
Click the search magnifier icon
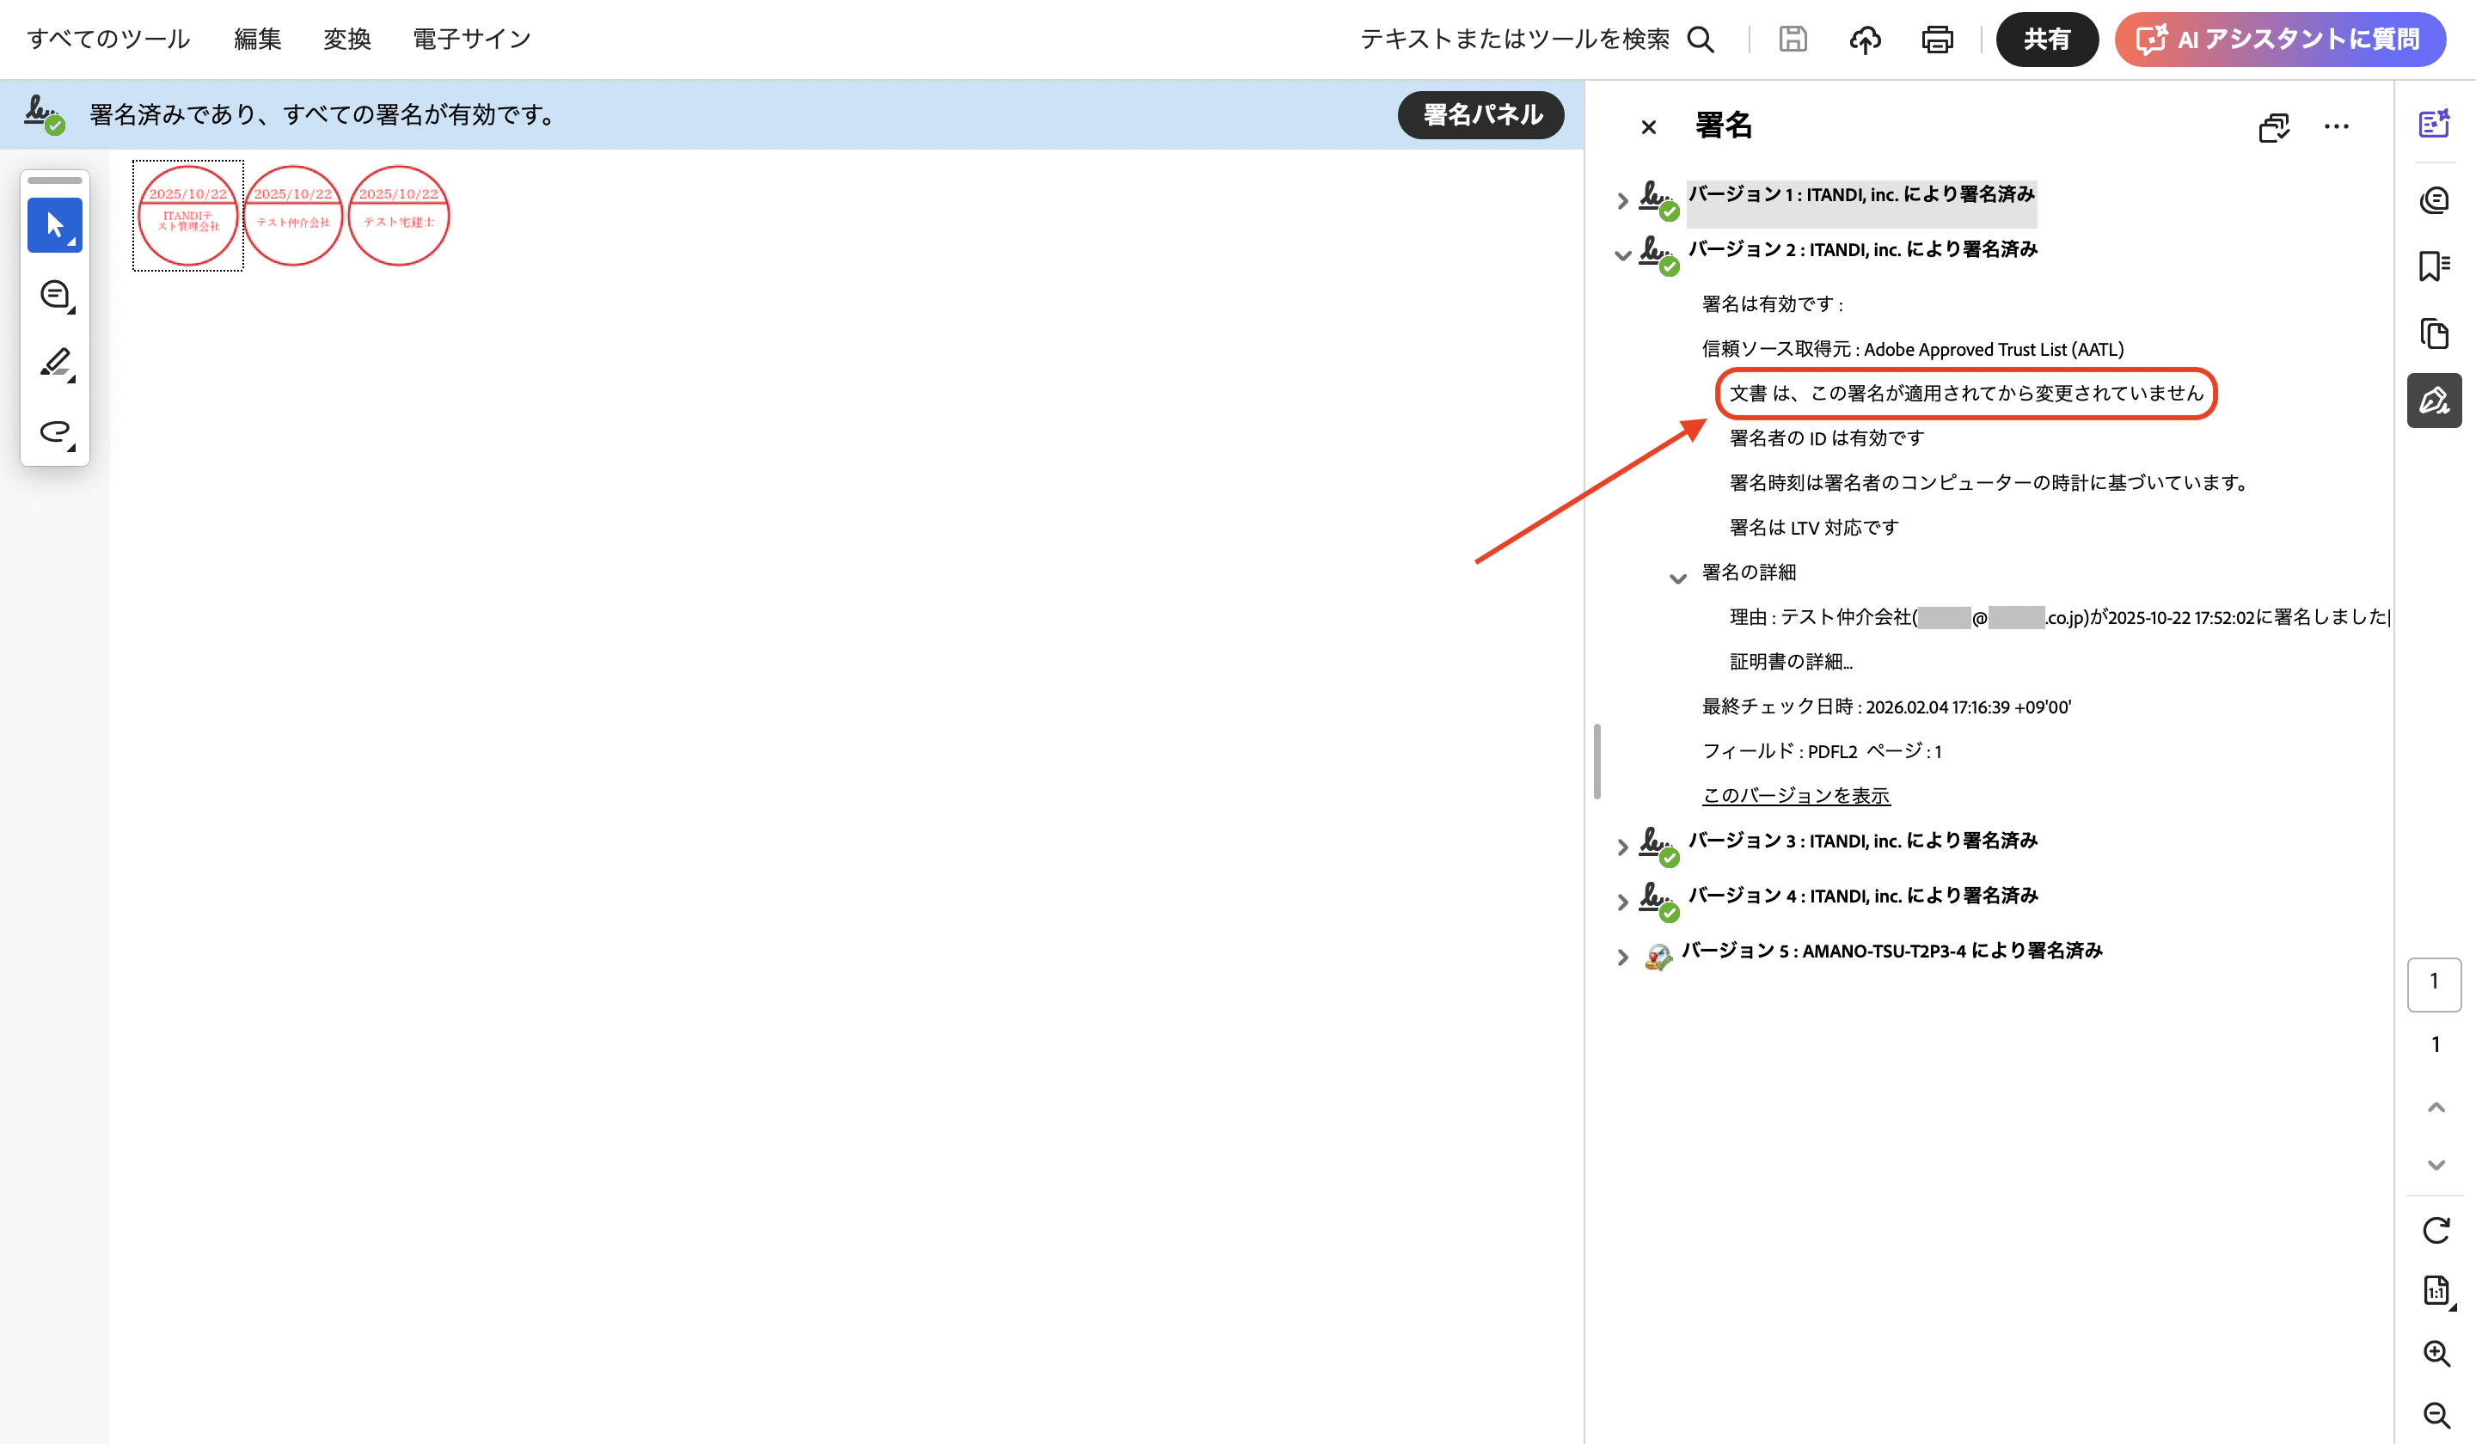tap(1701, 40)
